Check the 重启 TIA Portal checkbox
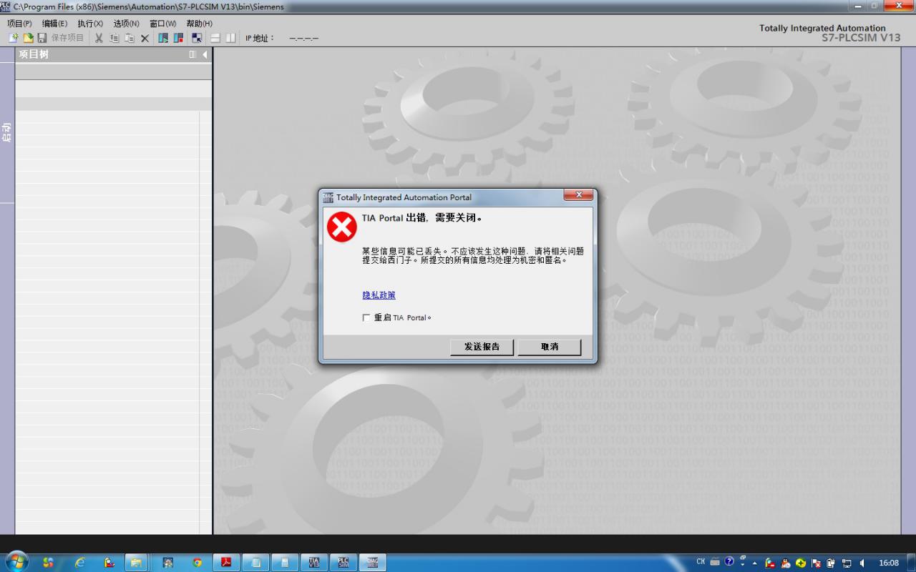The image size is (916, 572). (366, 317)
